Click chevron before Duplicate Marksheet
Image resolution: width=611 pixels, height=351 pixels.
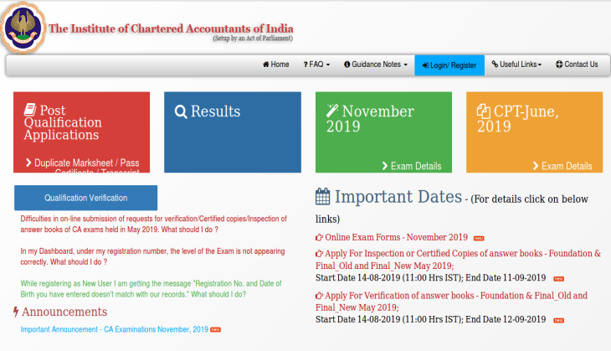[28, 163]
